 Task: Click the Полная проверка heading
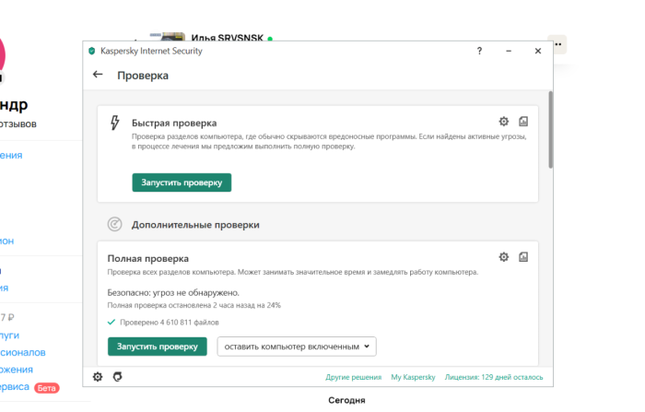pos(148,259)
